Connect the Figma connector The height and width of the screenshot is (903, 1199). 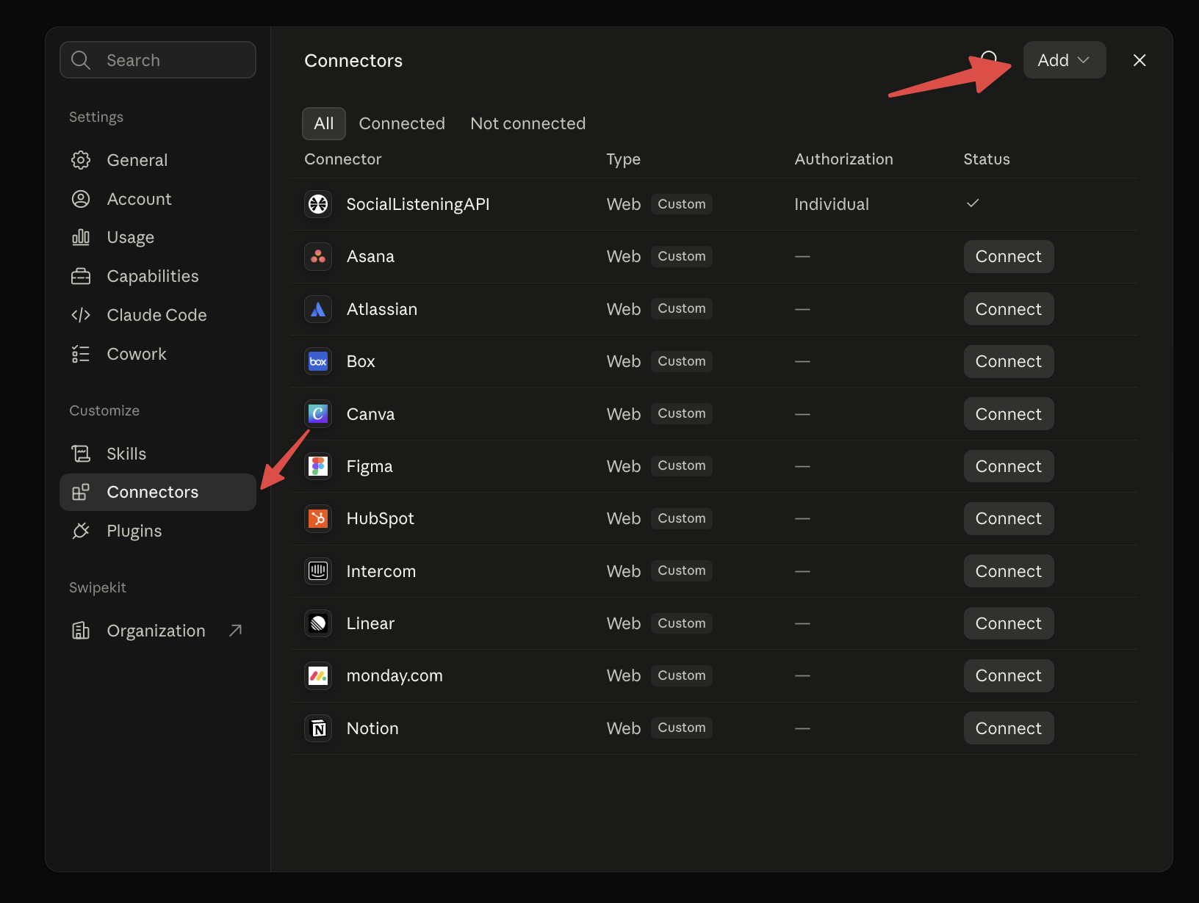1009,466
